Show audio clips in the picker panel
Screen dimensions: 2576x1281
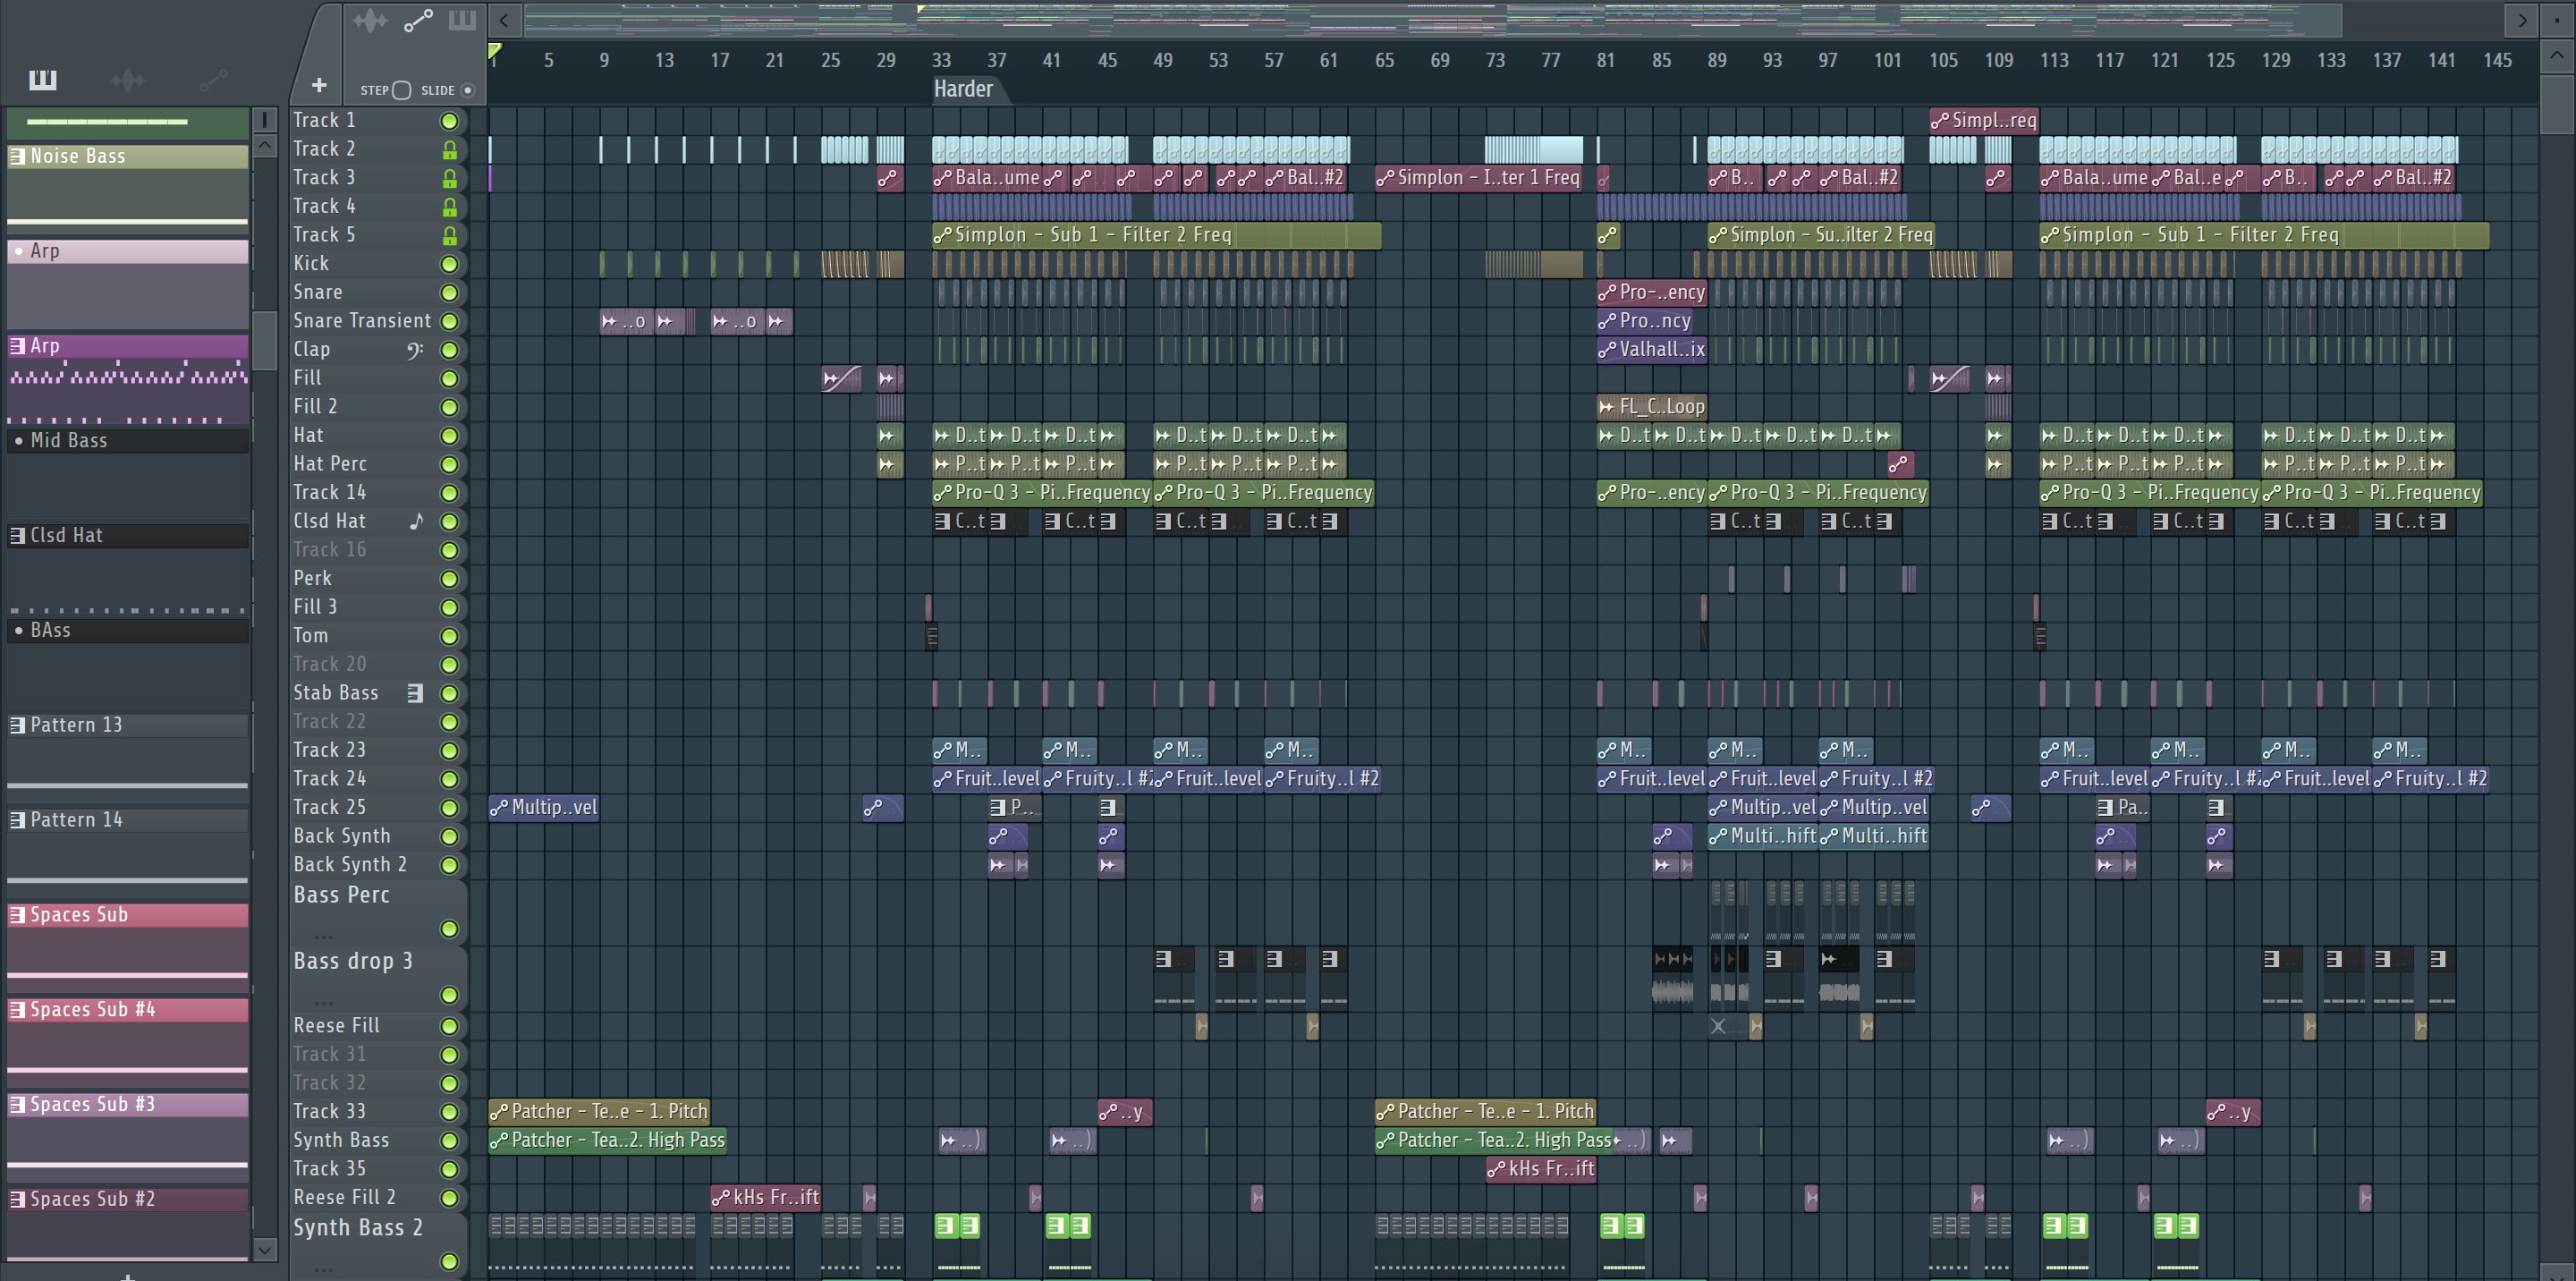pos(127,80)
